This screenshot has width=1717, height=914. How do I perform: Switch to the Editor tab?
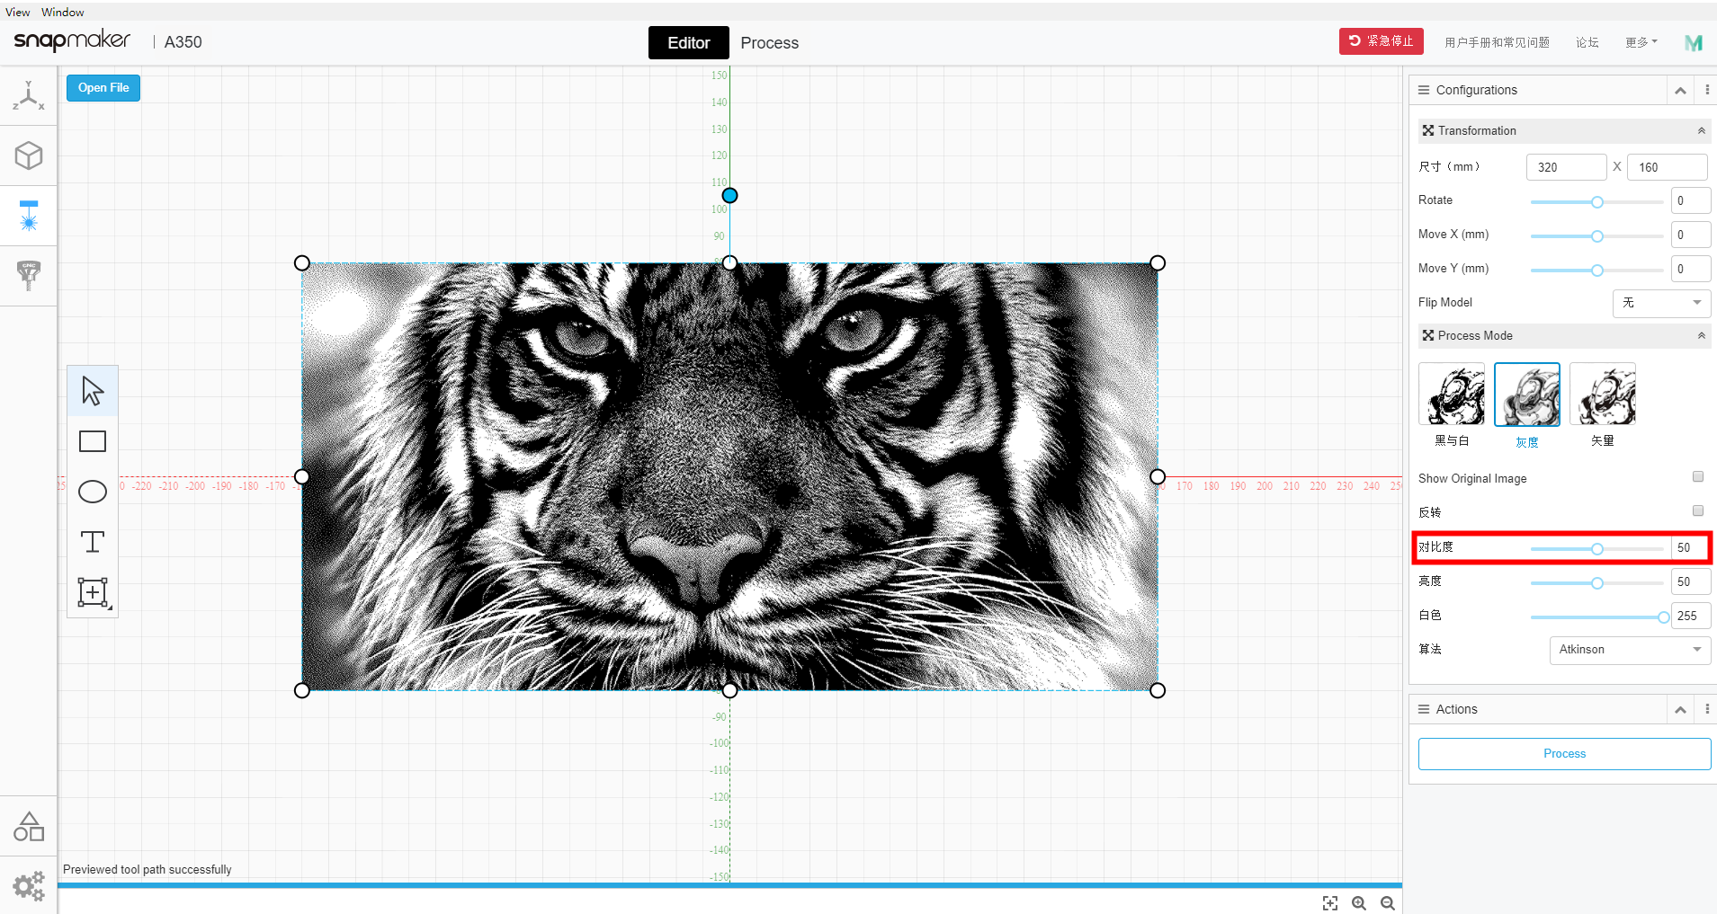coord(689,43)
